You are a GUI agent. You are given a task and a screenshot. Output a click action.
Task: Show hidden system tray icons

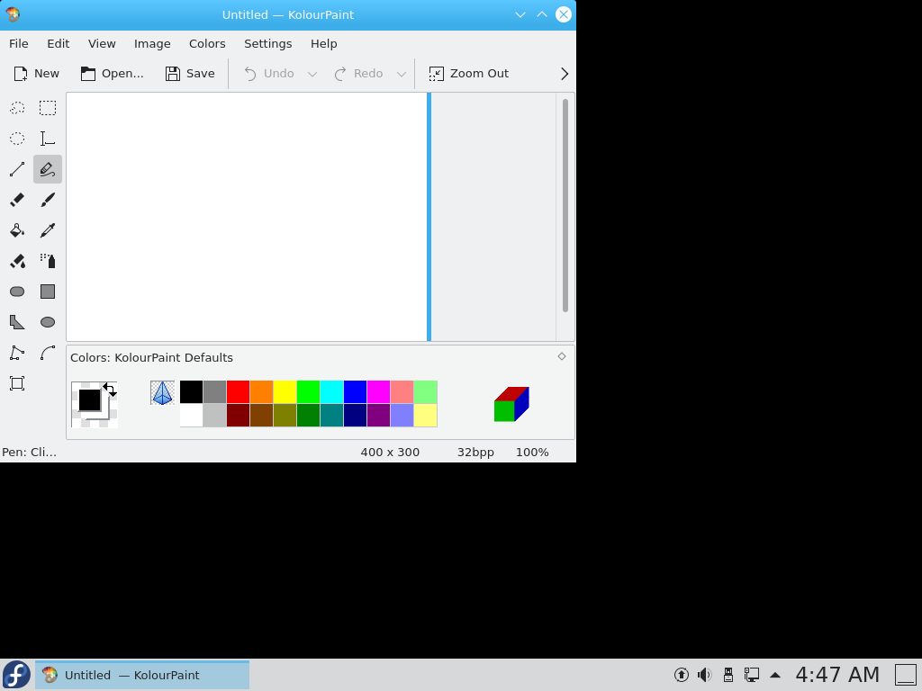pos(775,675)
